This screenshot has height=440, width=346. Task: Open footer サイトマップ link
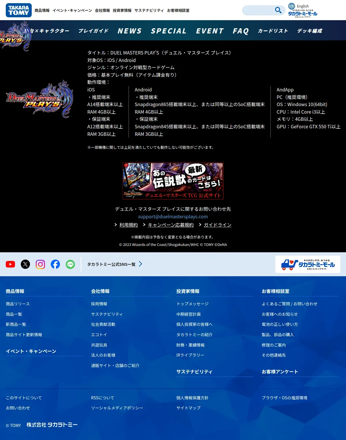(x=189, y=408)
